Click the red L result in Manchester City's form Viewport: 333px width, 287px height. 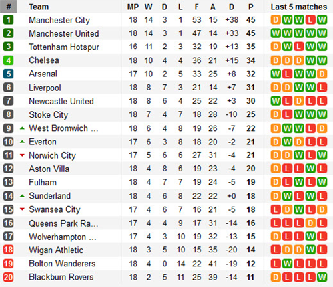pos(310,20)
